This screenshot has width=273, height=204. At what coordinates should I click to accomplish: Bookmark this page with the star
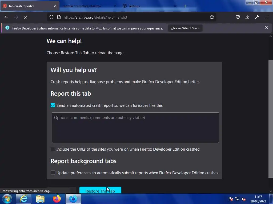(x=212, y=17)
